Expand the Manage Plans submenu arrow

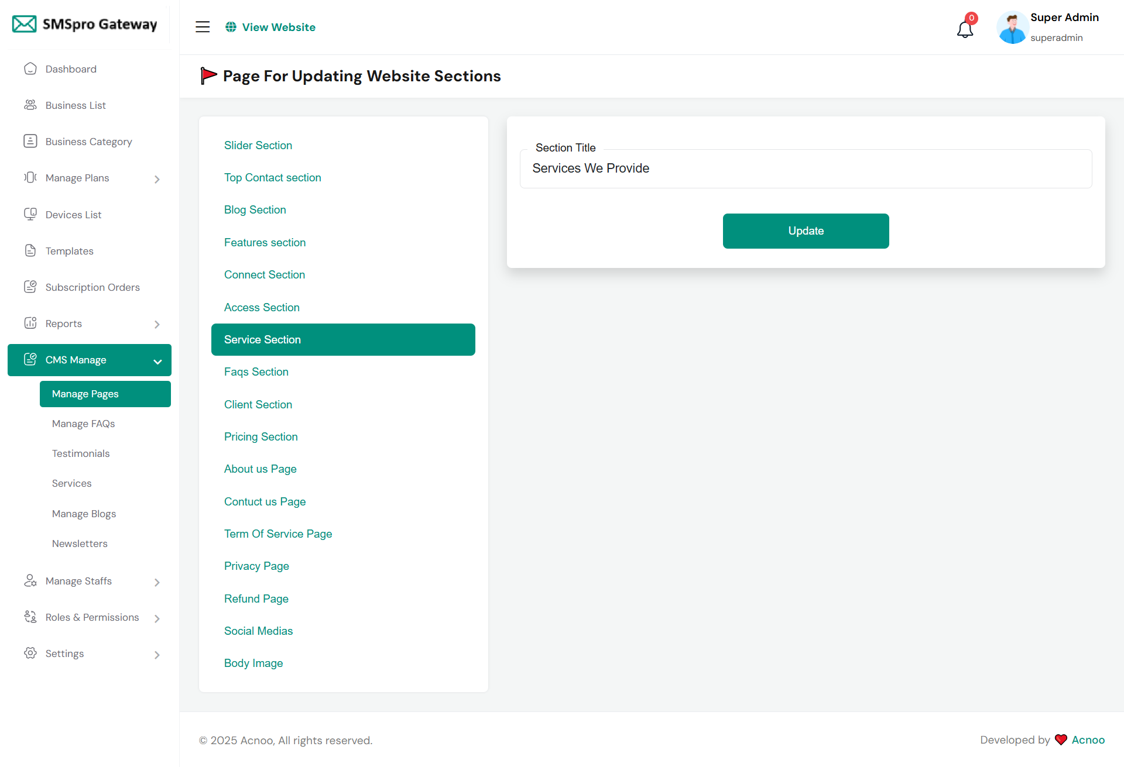click(157, 179)
